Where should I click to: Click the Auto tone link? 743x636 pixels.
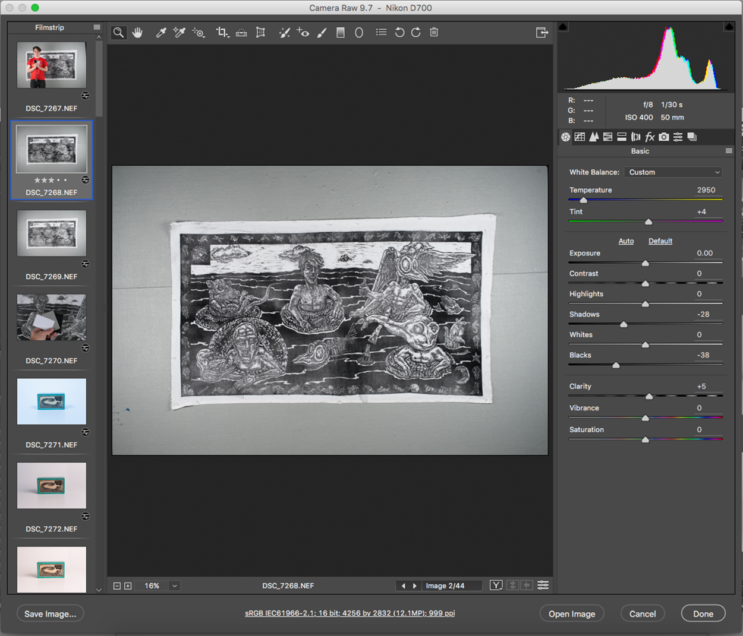(x=626, y=241)
